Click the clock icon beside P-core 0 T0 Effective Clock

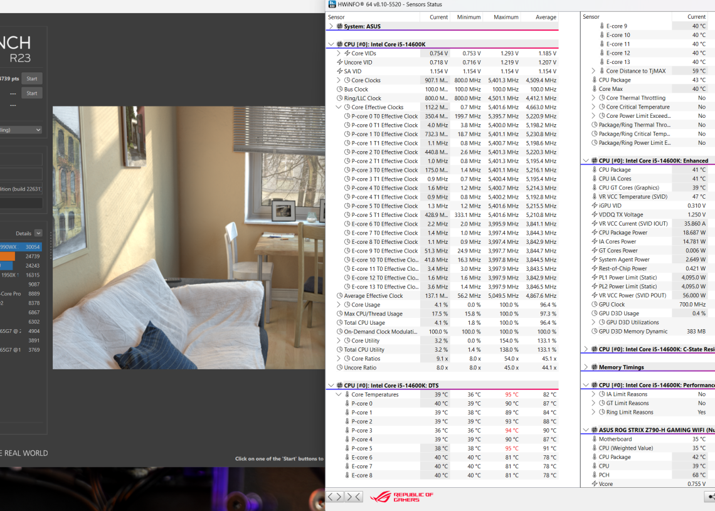coord(347,116)
